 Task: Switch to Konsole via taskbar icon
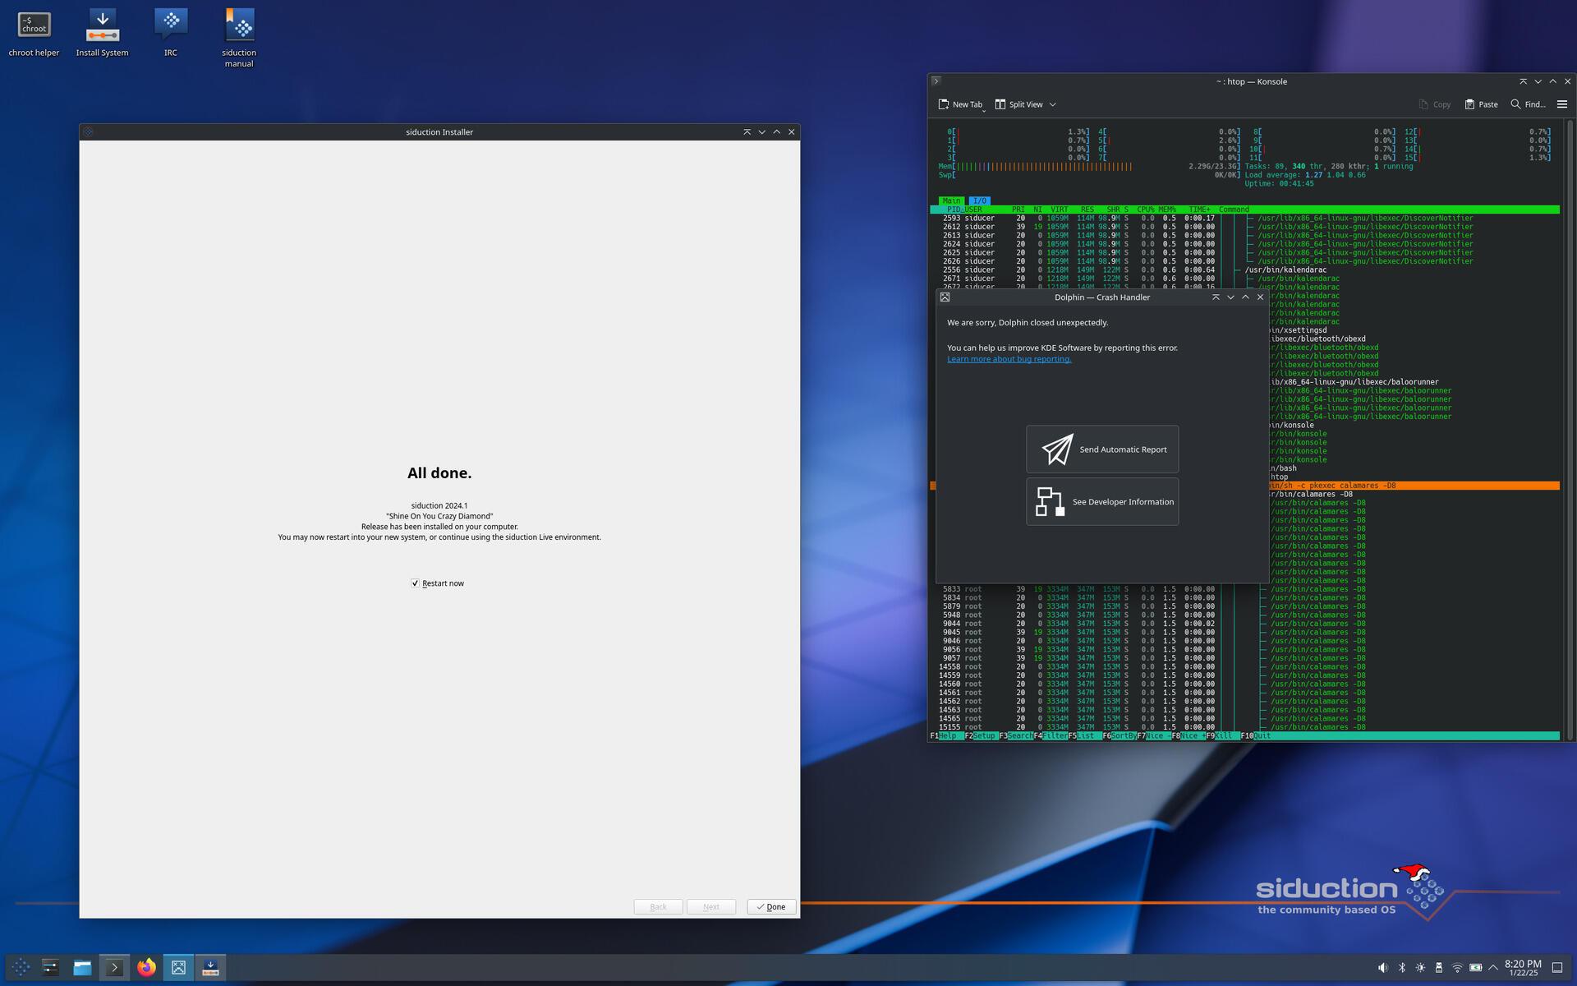114,968
